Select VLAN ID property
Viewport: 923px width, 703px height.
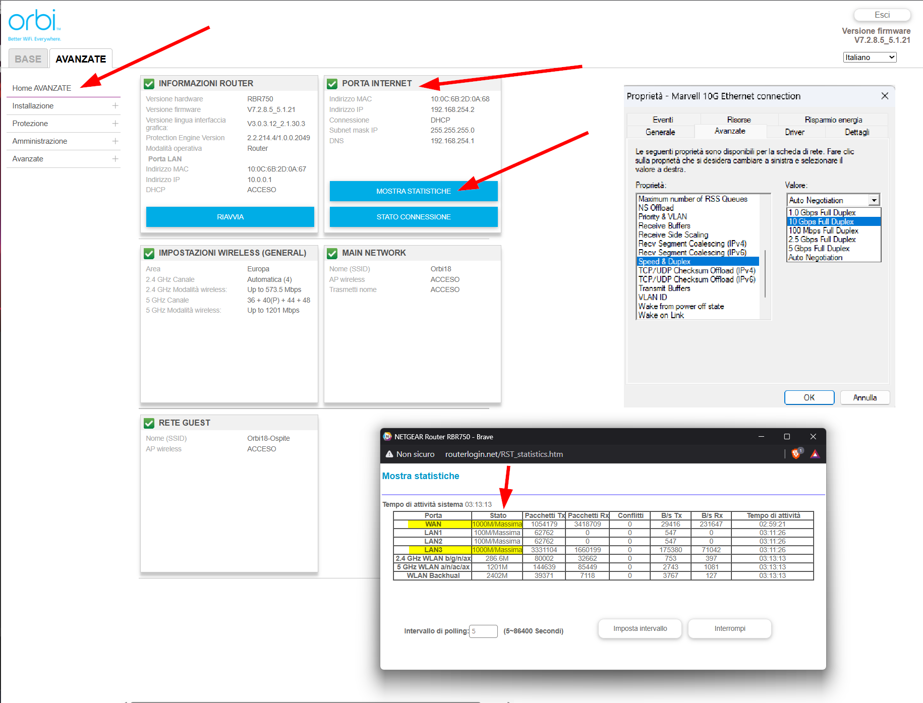tap(698, 298)
